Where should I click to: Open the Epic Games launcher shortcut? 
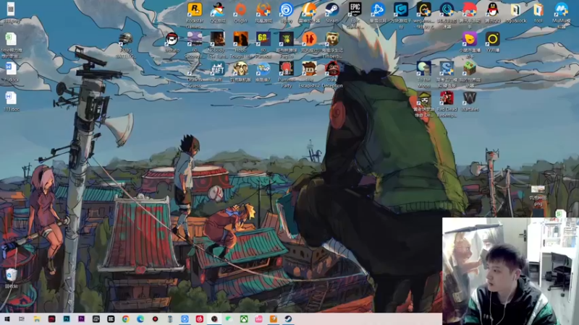pos(355,9)
